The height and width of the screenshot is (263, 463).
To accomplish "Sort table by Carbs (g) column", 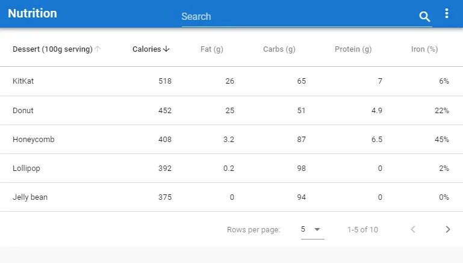I will 279,49.
